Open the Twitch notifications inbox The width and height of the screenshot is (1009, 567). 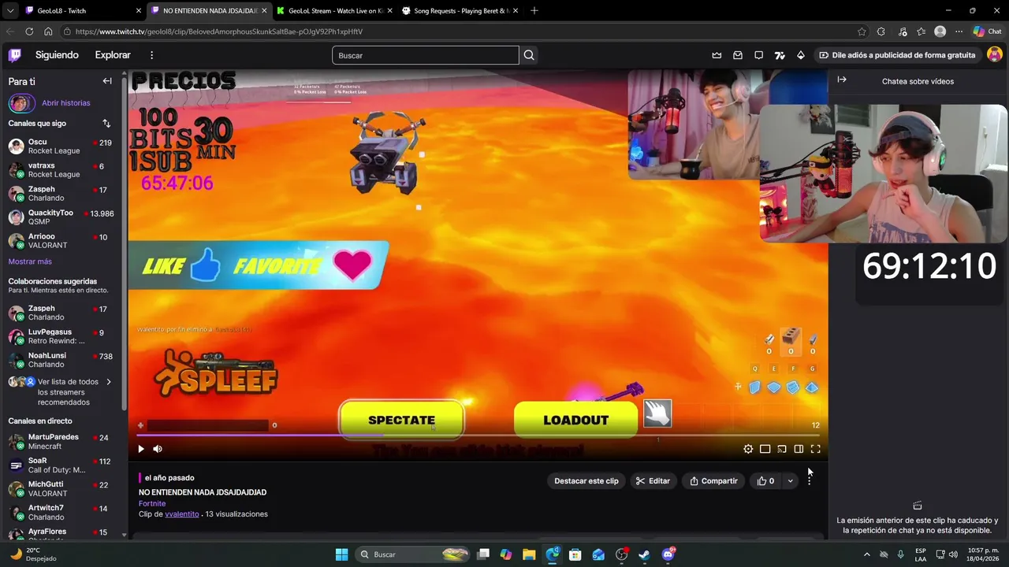point(738,55)
